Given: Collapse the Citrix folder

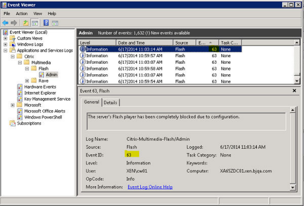Looking at the screenshot, I should 12,57.
